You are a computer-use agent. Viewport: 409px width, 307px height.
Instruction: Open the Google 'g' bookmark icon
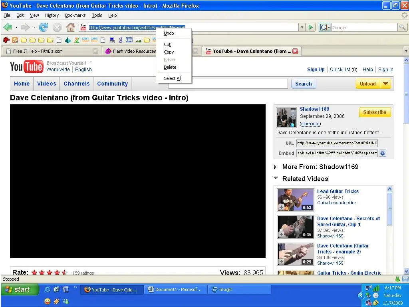[121, 40]
